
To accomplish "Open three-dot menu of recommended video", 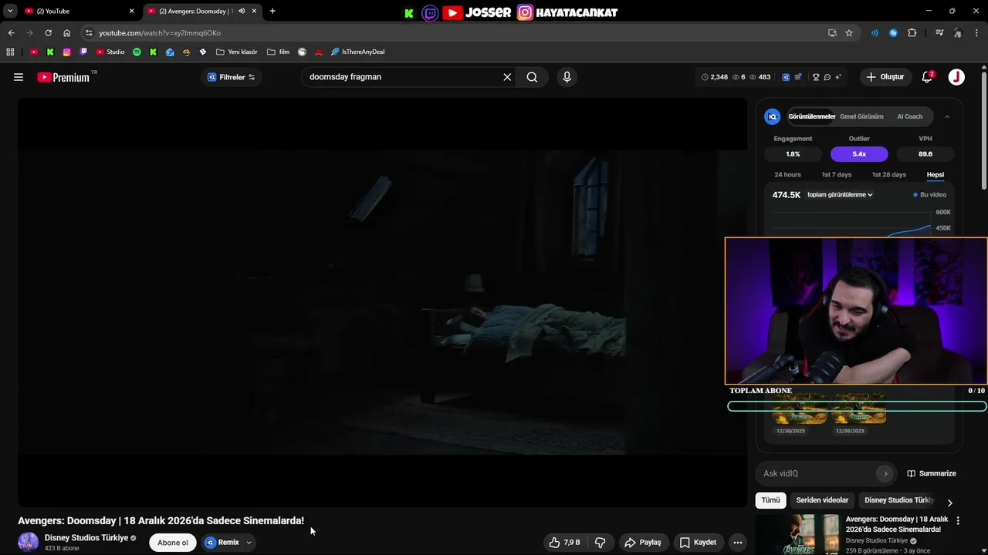I will [958, 521].
